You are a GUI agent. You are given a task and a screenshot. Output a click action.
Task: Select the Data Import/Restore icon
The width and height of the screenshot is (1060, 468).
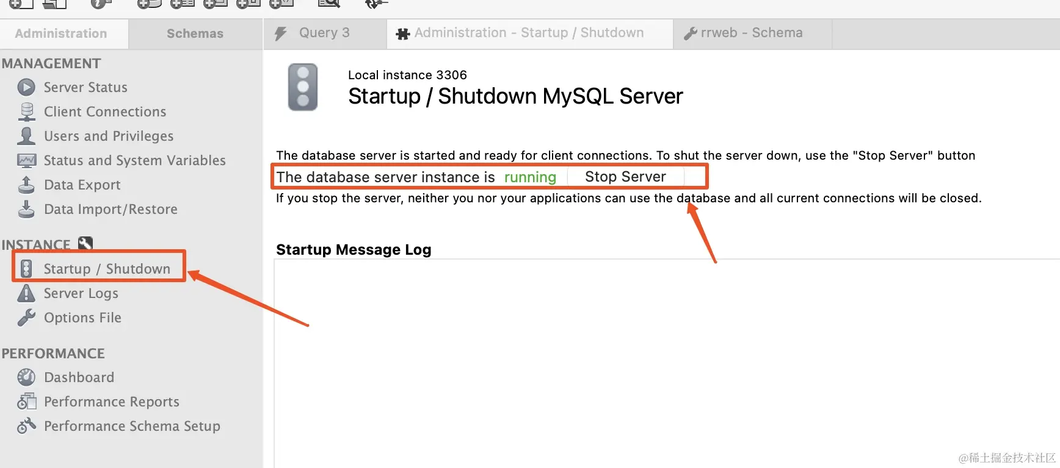coord(26,209)
